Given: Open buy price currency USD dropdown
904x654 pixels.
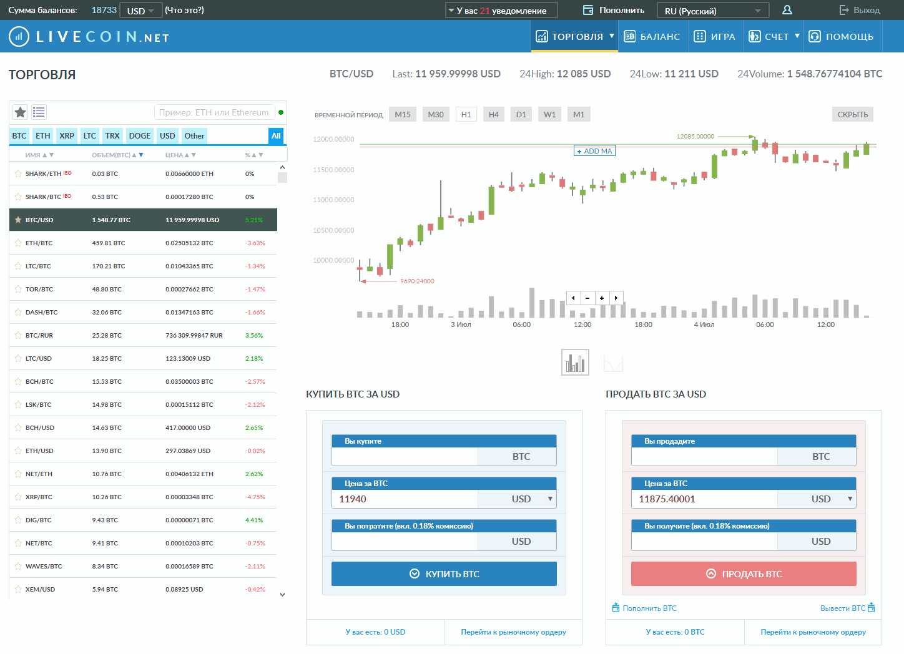Looking at the screenshot, I should 550,499.
